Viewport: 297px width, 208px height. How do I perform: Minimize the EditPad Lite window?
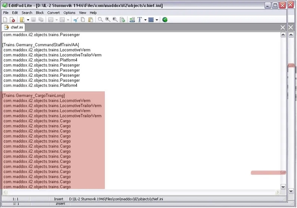(267, 5)
